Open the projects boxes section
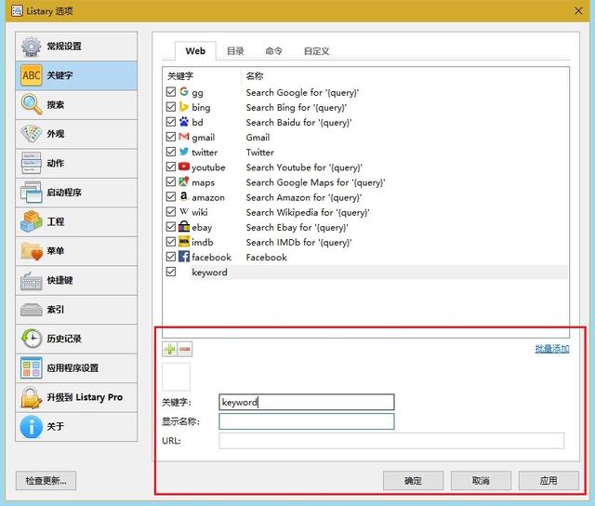 (76, 221)
